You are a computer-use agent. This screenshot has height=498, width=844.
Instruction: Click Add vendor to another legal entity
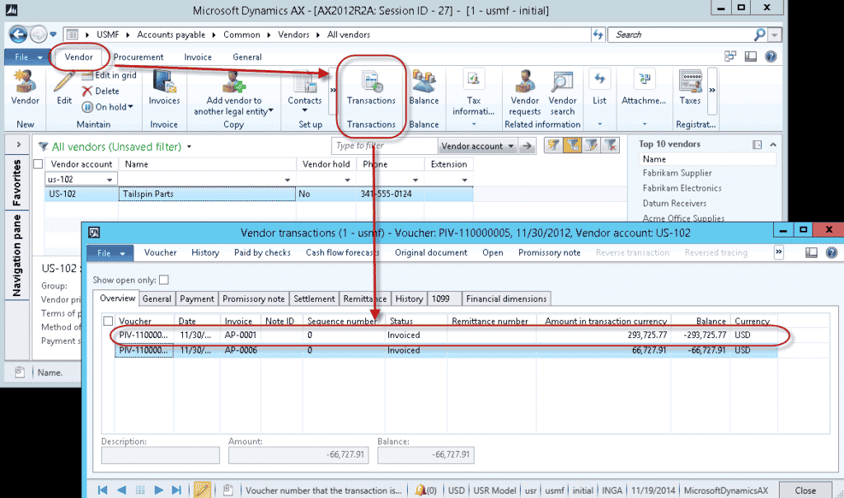coord(233,92)
